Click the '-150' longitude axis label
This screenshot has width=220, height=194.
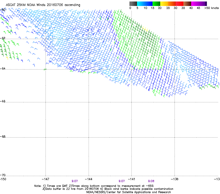click(x=3, y=179)
